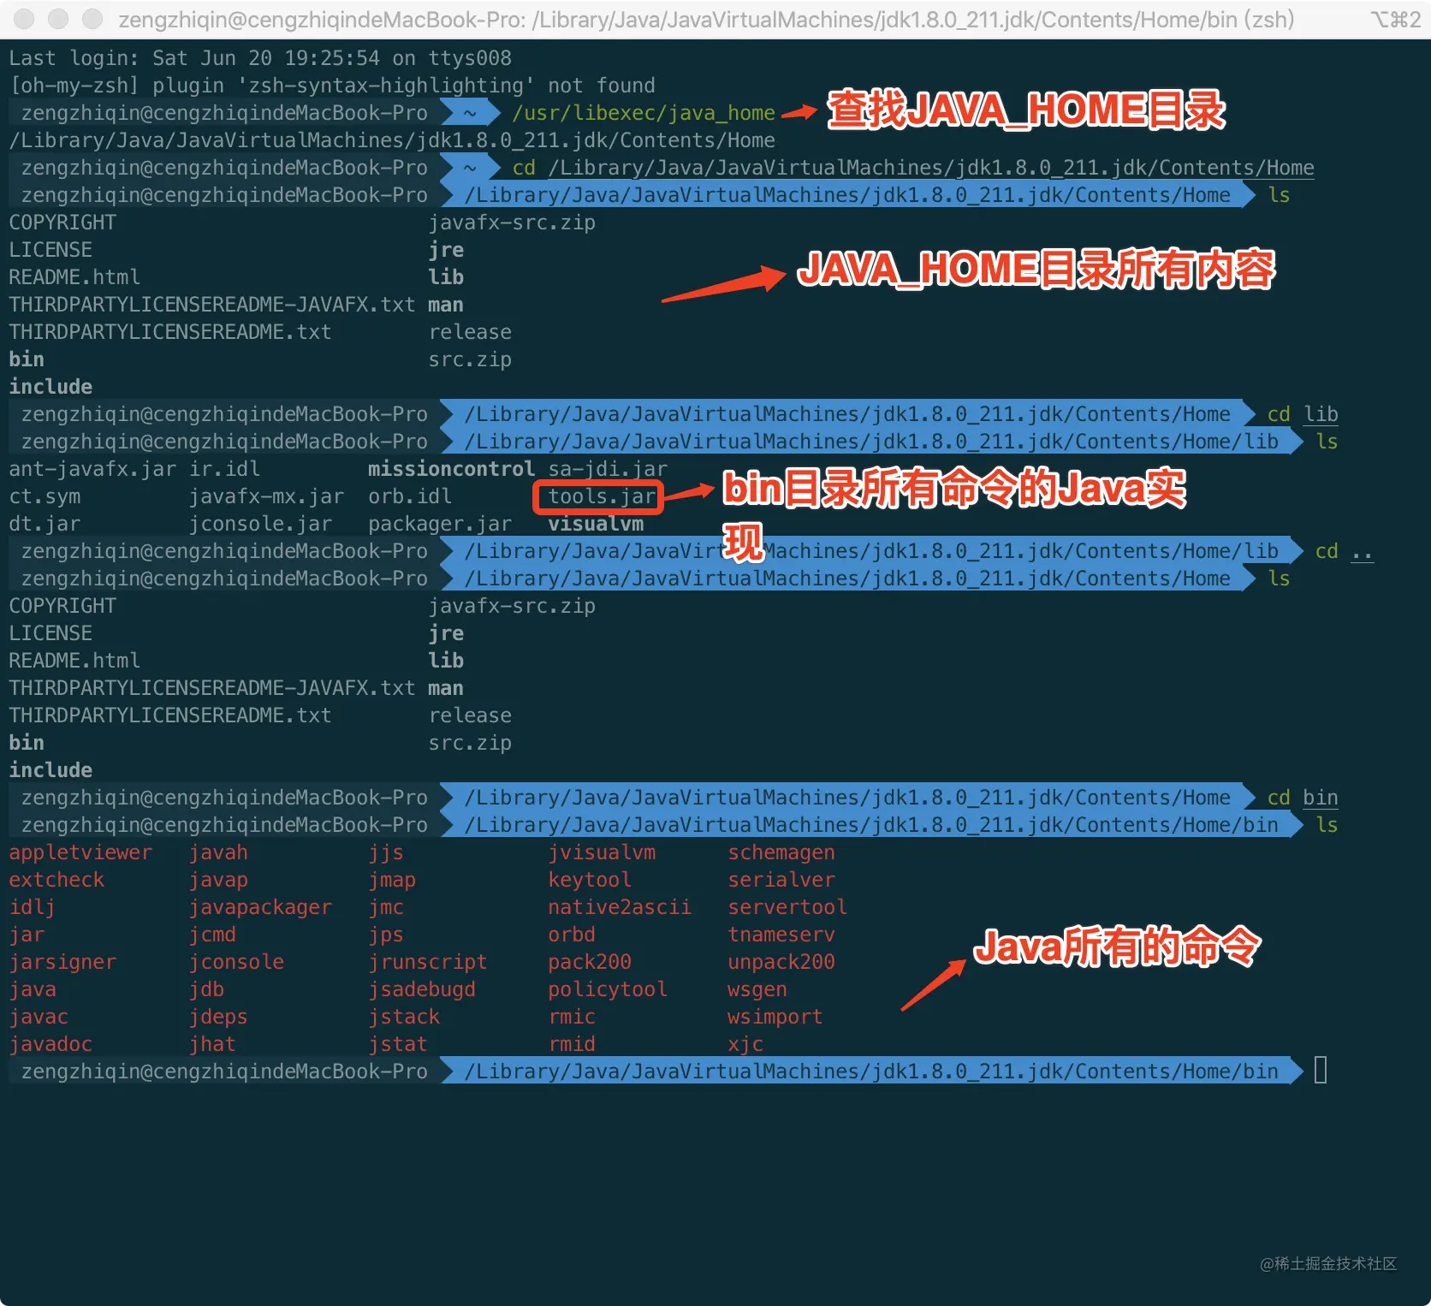Viewport: 1431px width, 1306px height.
Task: Click the jconsole command in bin listing
Action: [236, 962]
